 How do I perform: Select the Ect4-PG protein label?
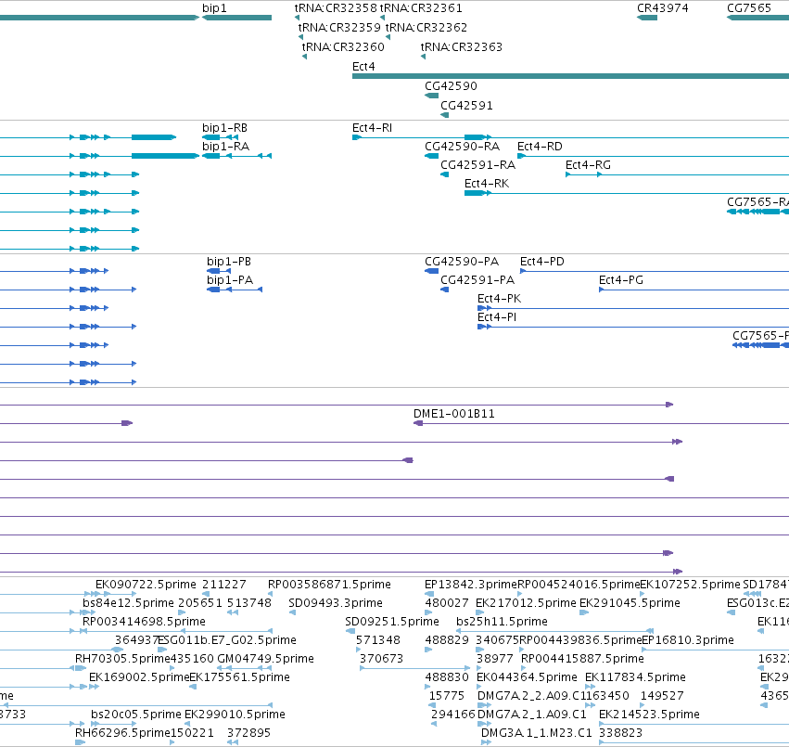click(x=621, y=280)
